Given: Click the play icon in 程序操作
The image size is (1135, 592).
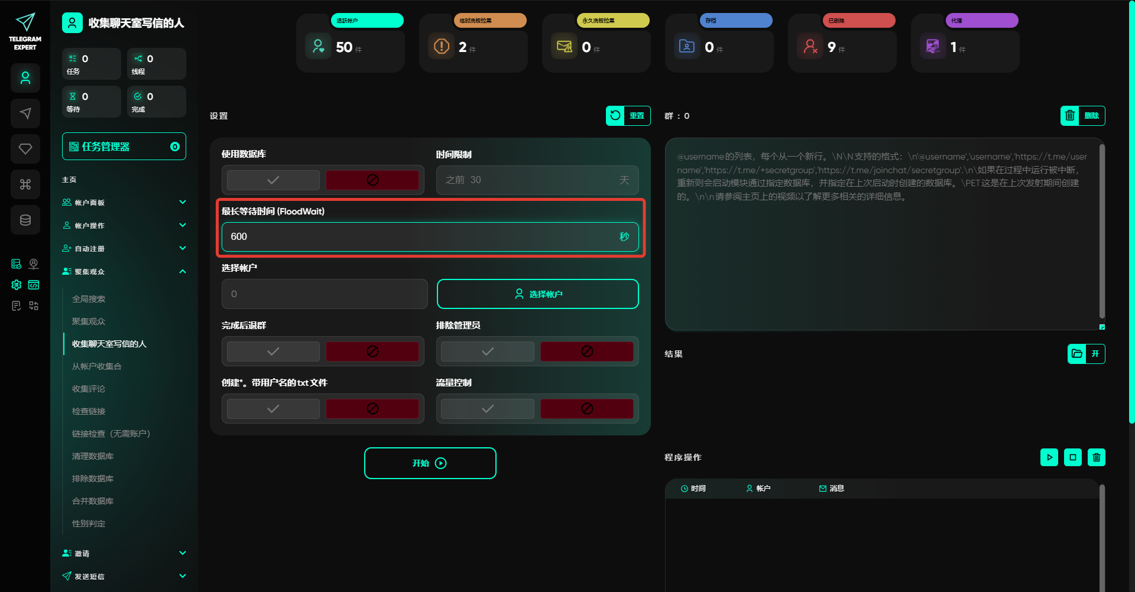Looking at the screenshot, I should pos(1049,457).
